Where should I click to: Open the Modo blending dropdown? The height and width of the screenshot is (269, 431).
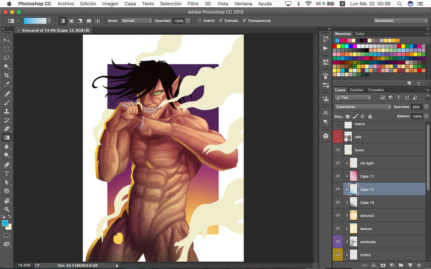coord(136,21)
